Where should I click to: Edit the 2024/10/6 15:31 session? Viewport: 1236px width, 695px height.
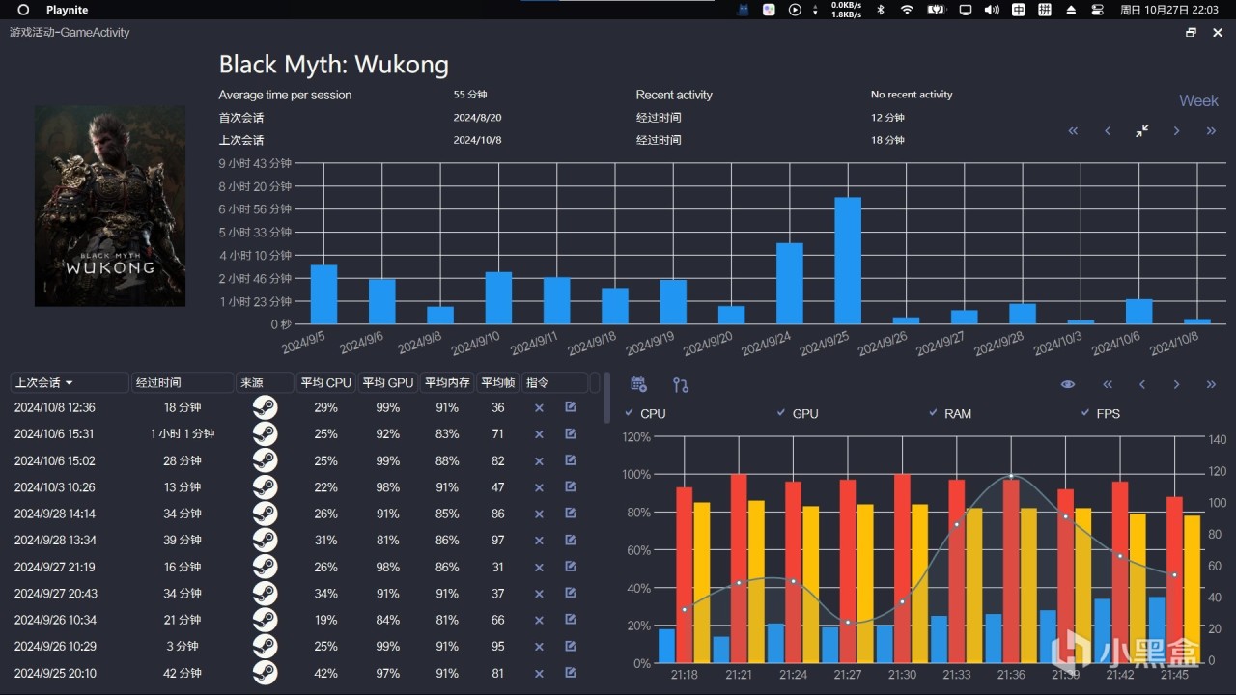pyautogui.click(x=571, y=434)
